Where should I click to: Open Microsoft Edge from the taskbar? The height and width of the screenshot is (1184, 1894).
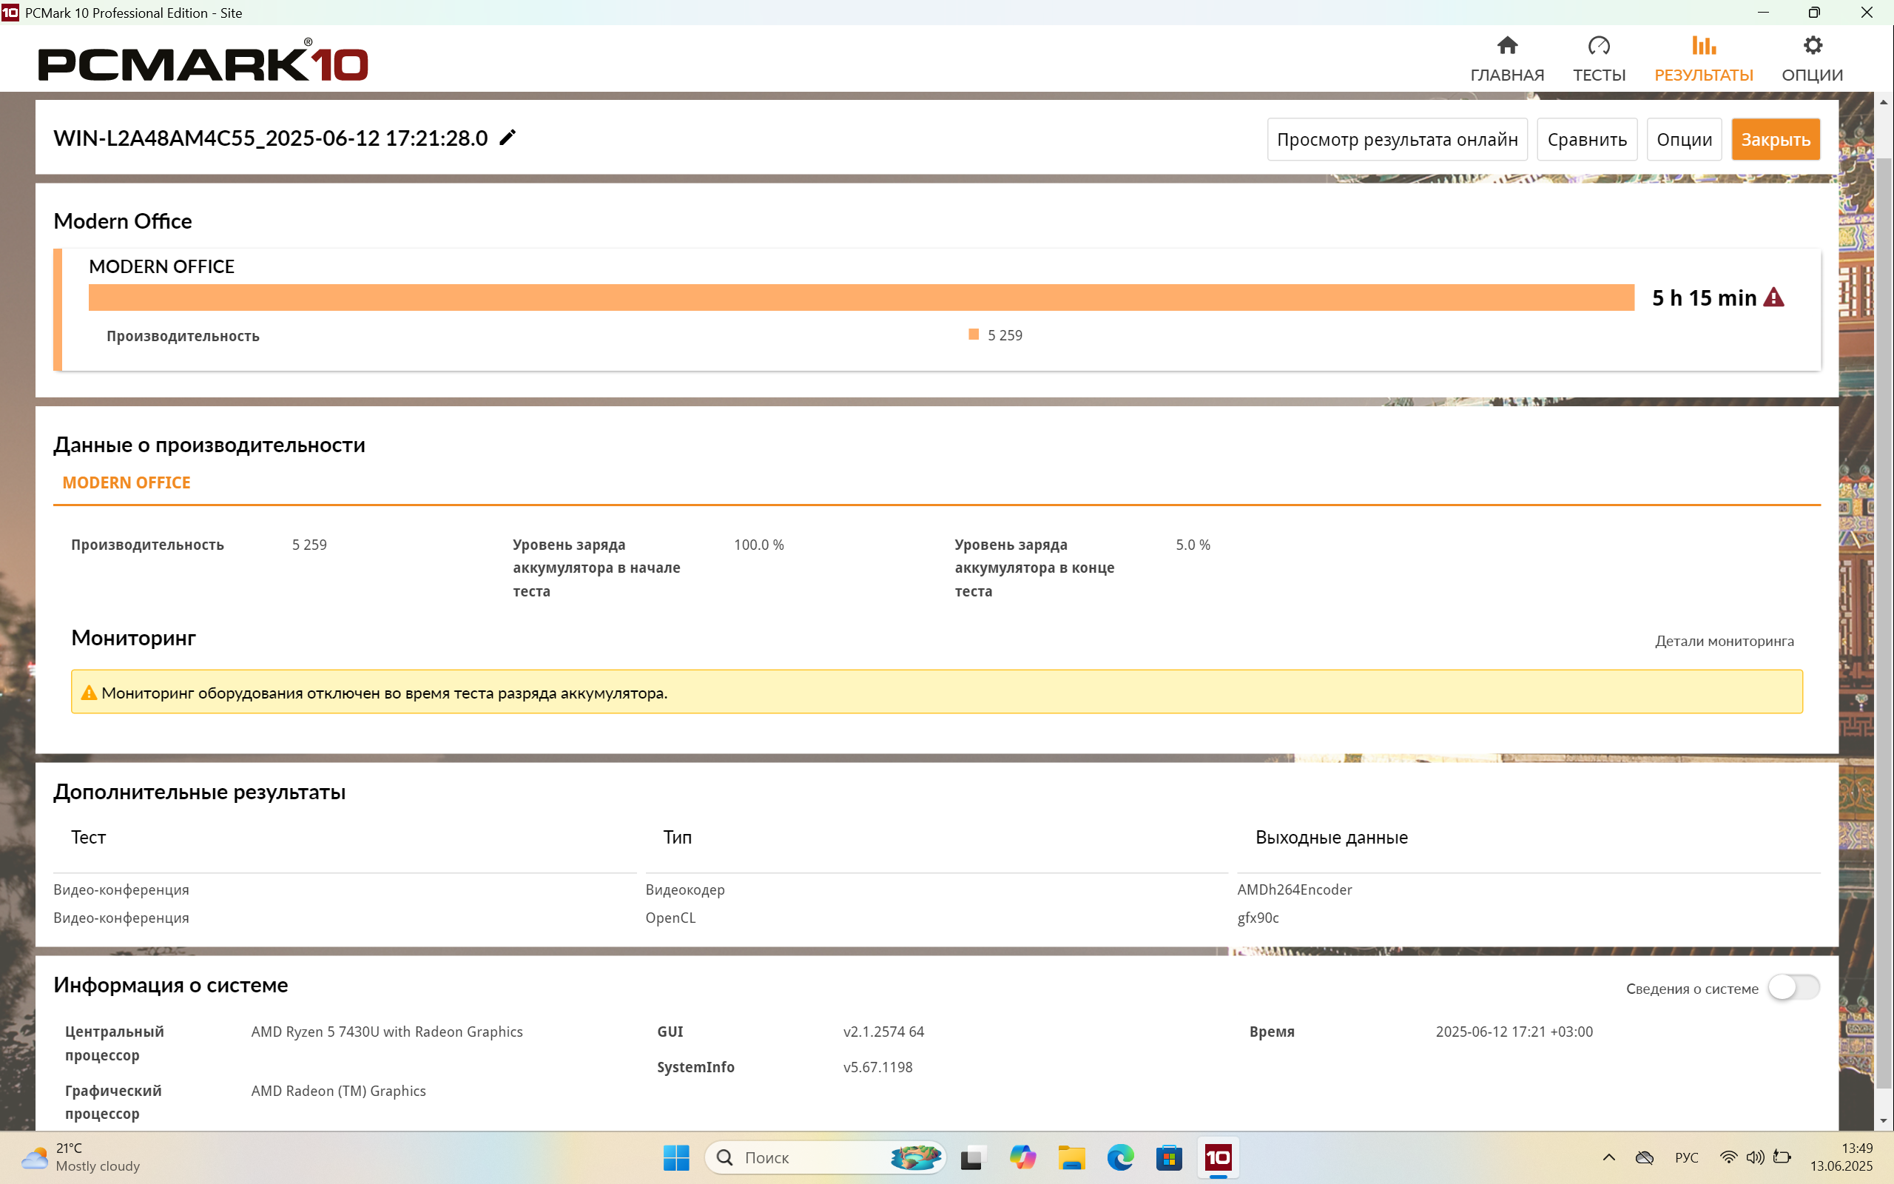(1120, 1157)
